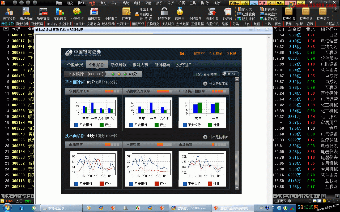Screen dimensions: 340x212
Task: Switch to the 银河大势 tab
Action: pos(140,65)
